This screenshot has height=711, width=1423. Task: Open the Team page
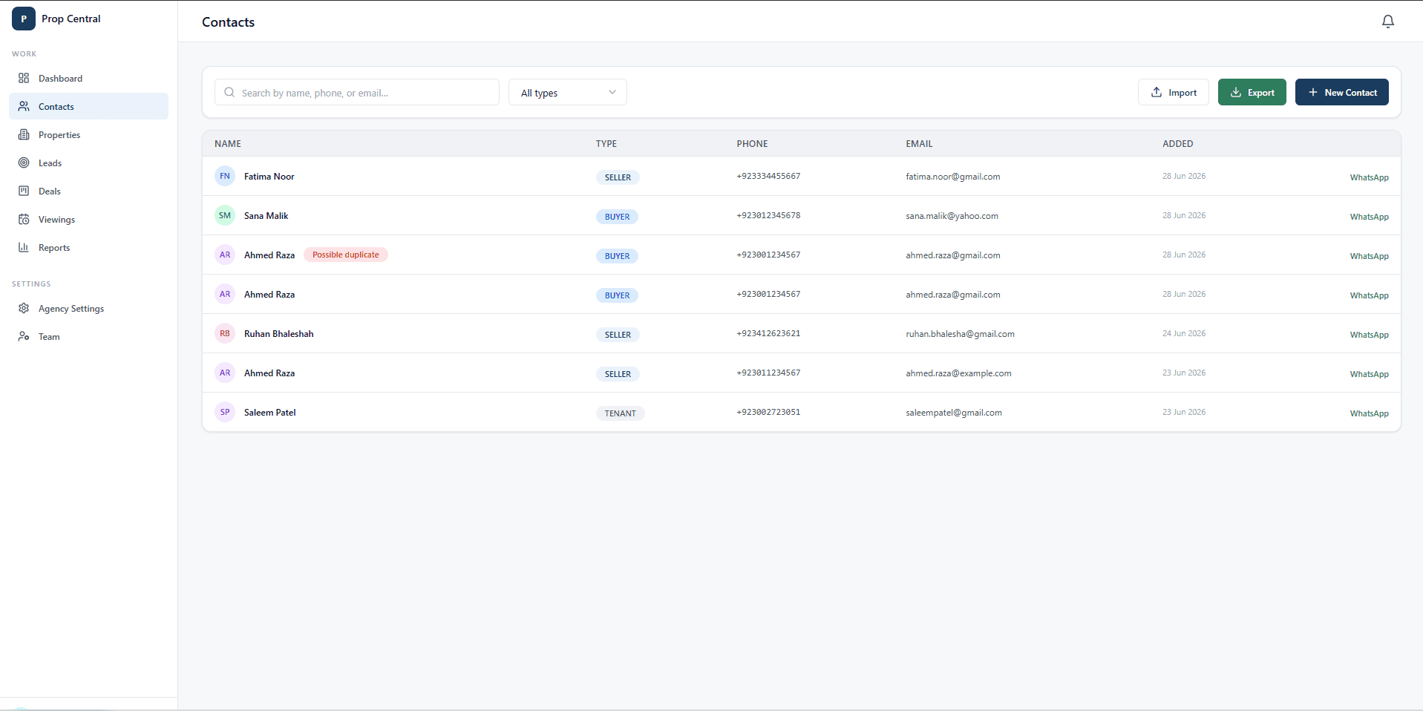tap(88, 336)
